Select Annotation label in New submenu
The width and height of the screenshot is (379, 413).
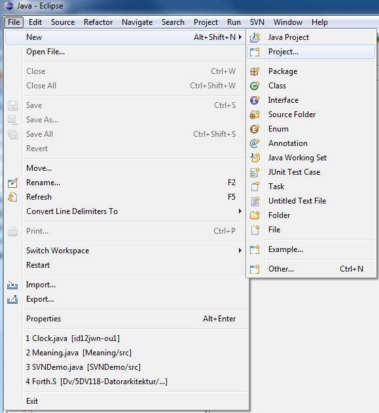coord(287,143)
